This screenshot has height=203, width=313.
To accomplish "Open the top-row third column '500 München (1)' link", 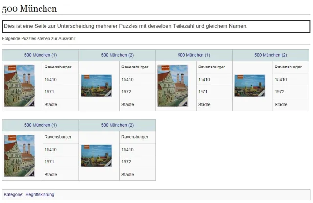I will coord(194,55).
